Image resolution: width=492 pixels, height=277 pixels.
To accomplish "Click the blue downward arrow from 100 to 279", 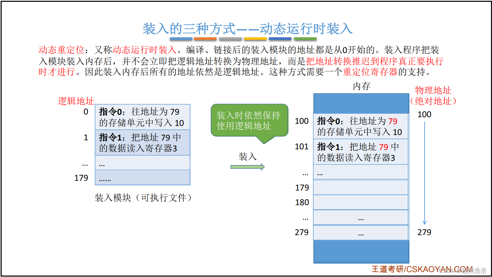I will (425, 173).
